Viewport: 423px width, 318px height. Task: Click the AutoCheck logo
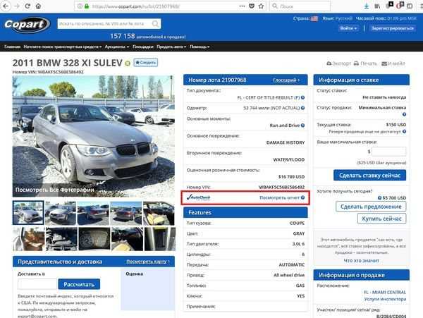point(198,197)
